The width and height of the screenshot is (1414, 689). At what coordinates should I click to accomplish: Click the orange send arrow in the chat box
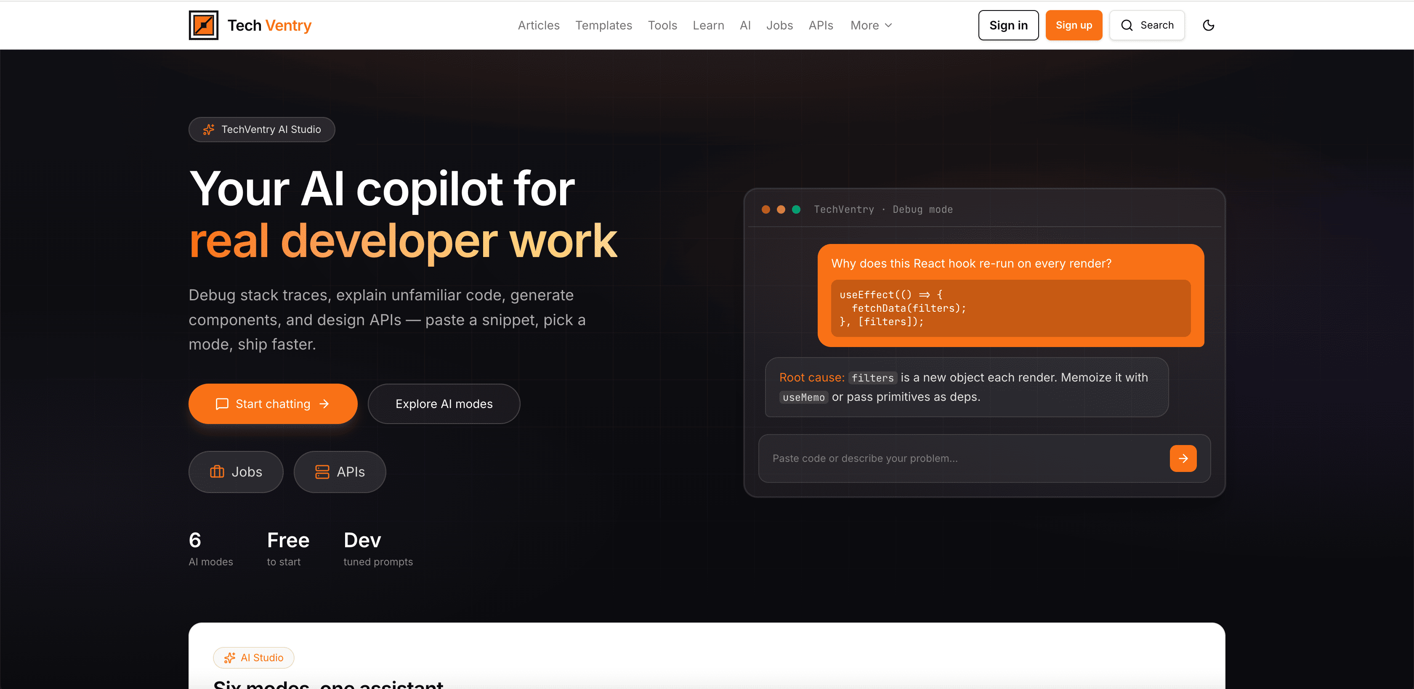[x=1183, y=458]
